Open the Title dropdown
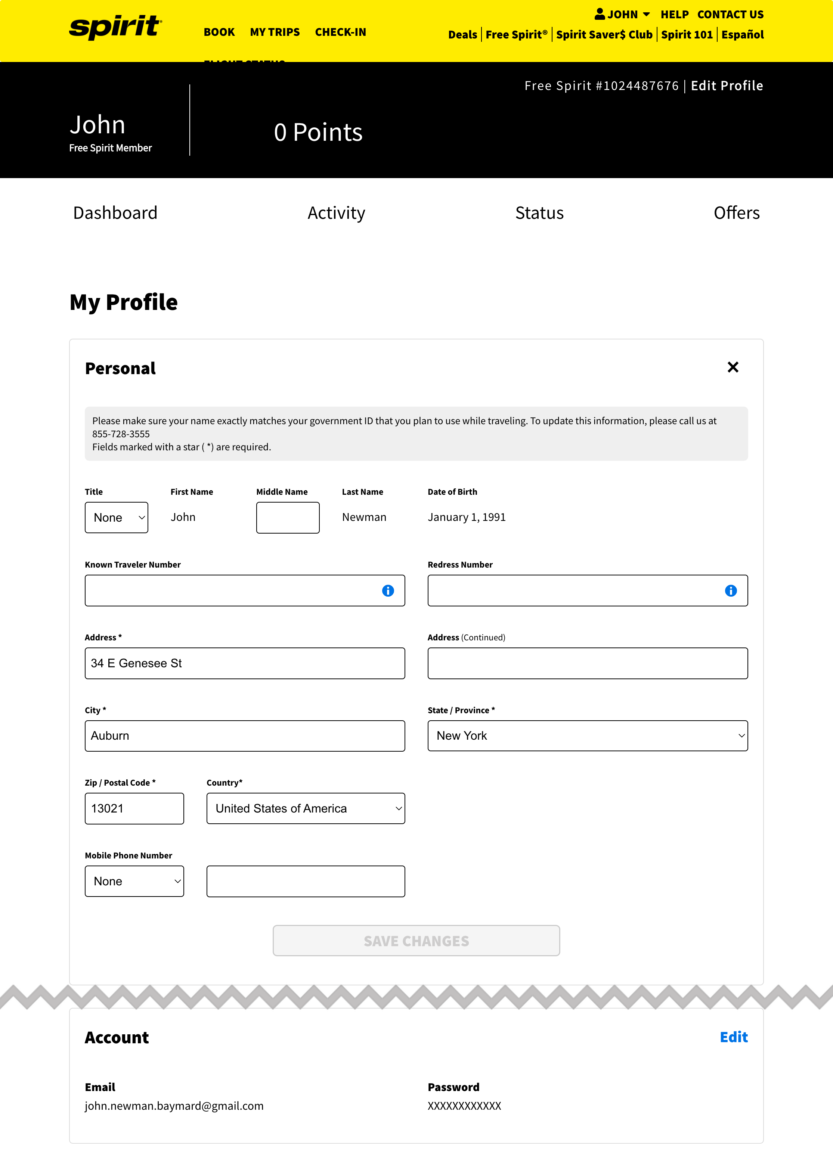 117,518
